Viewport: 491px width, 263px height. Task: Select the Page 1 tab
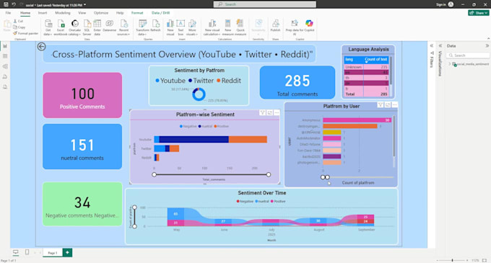click(x=53, y=252)
